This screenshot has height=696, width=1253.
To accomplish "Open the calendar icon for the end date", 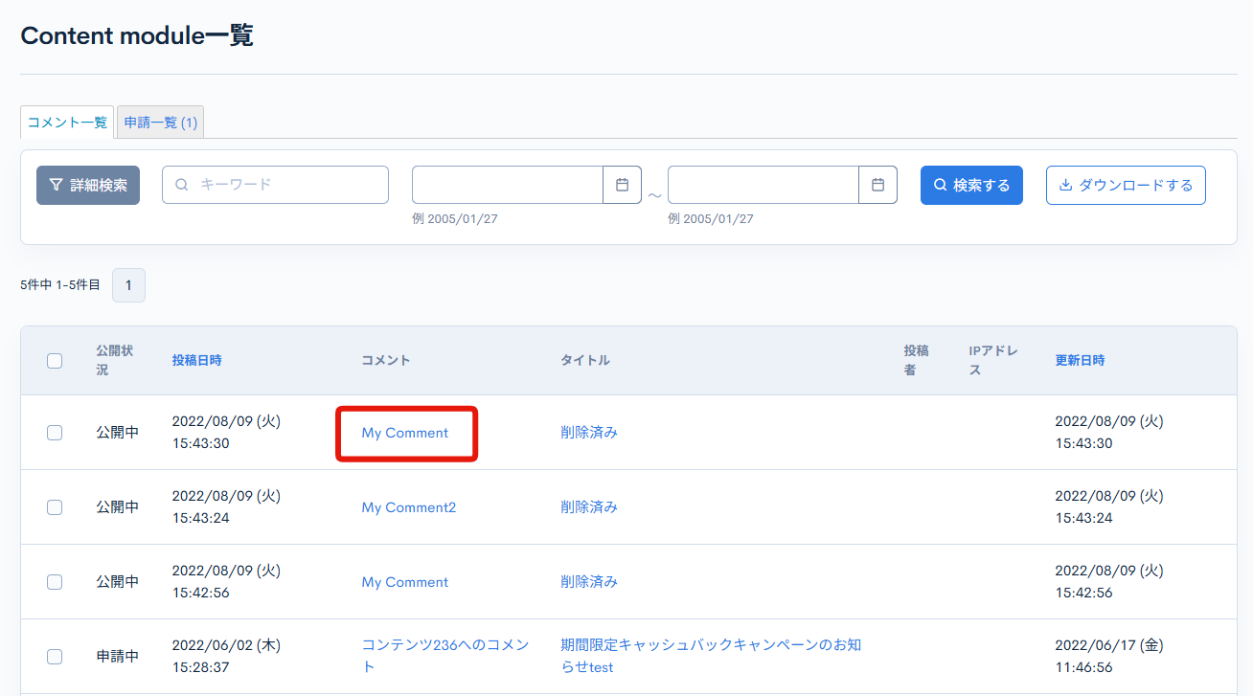I will point(877,184).
